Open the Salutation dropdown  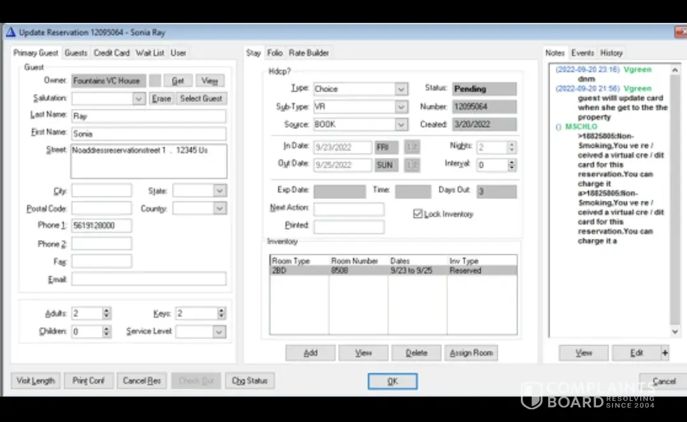139,99
